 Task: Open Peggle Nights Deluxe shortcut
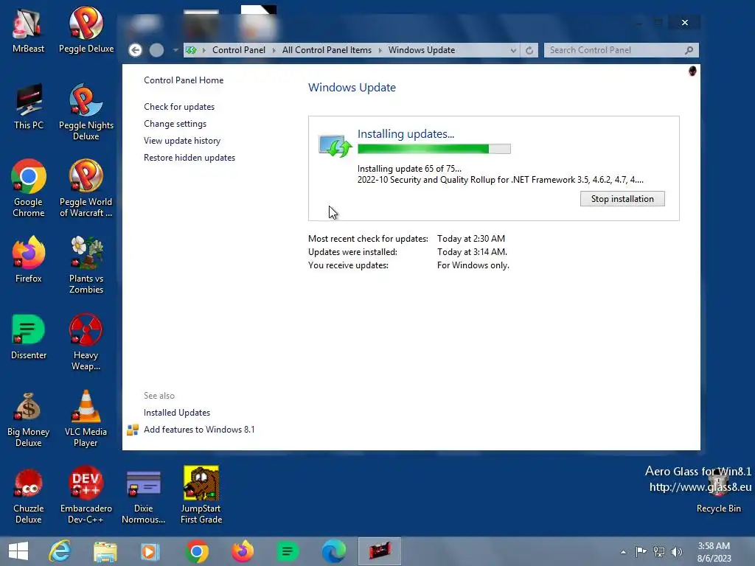[x=86, y=112]
